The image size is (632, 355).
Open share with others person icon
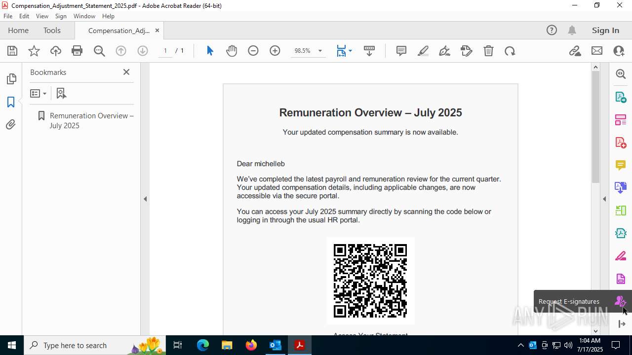pyautogui.click(x=619, y=51)
